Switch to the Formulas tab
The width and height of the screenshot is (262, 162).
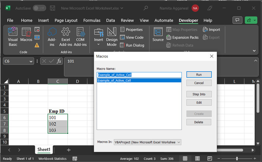pos(93,20)
